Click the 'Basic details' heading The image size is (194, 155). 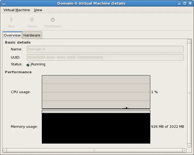[x=18, y=42]
